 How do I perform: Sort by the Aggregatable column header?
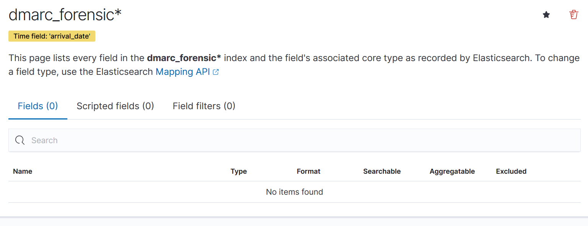pyautogui.click(x=452, y=171)
